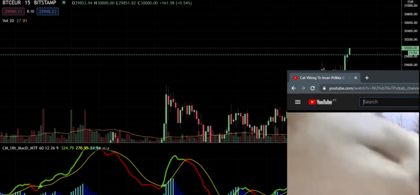The height and width of the screenshot is (195, 420).
Task: View site info via the padlock icon
Action: tap(324, 88)
